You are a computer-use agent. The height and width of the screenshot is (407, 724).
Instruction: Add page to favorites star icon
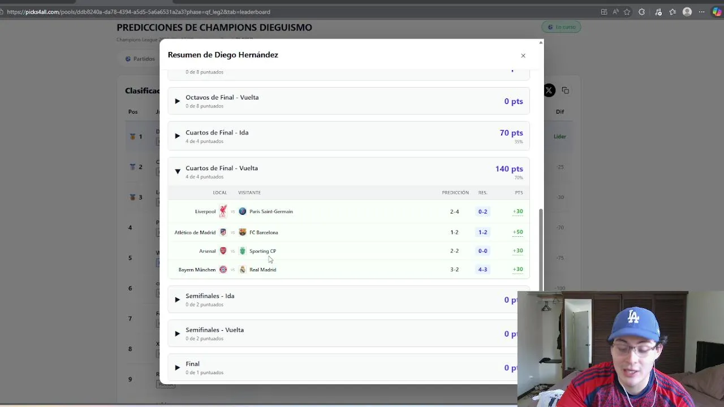coord(627,12)
